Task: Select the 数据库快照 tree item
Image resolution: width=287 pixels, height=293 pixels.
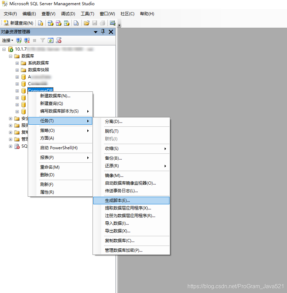Action: [x=38, y=70]
